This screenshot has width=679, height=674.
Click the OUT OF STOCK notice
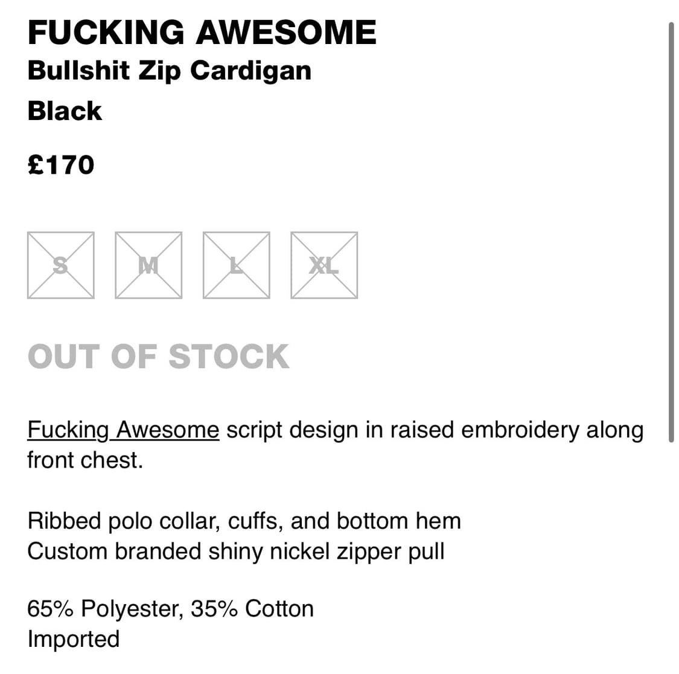pyautogui.click(x=158, y=356)
